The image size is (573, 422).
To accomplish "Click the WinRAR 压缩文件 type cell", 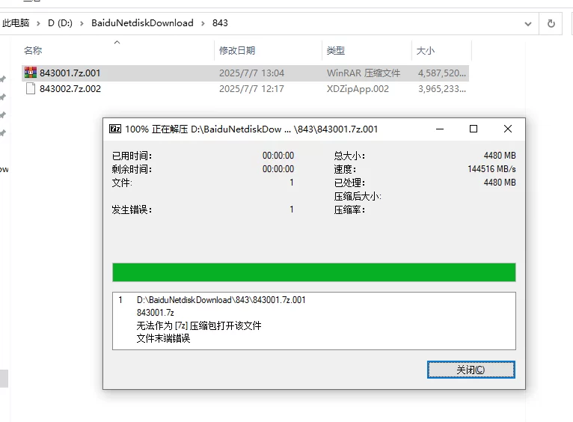I will 364,73.
